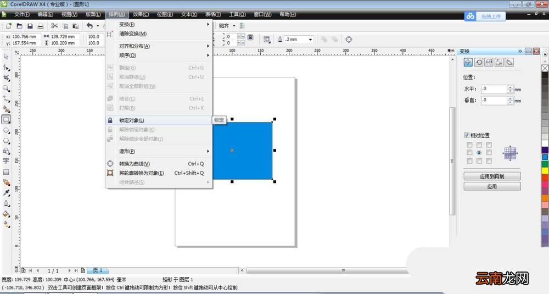This screenshot has width=549, height=294.
Task: Select the Table tool
Action: (6, 172)
